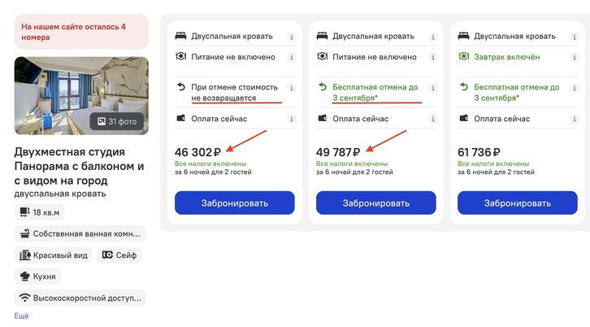
Task: Click info icon beside third card's 'Оплата сейчас'
Action: (575, 119)
